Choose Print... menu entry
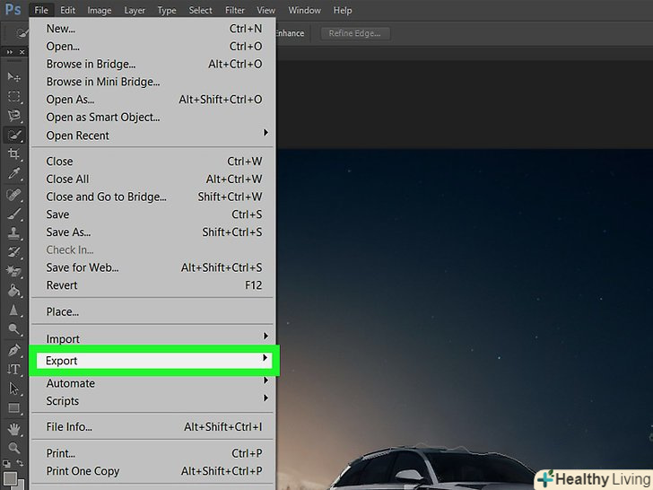 [152, 453]
